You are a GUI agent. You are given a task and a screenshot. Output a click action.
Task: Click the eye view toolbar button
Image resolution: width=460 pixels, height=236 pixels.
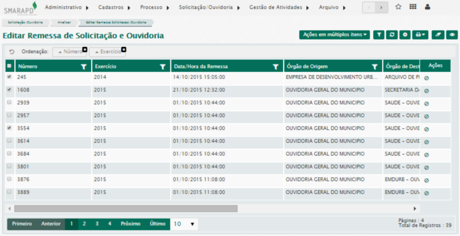[x=452, y=35]
